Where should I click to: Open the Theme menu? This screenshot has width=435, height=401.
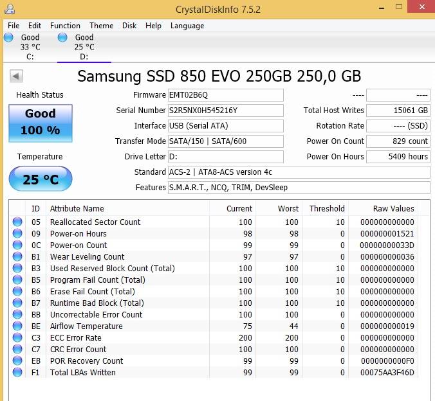pyautogui.click(x=101, y=26)
